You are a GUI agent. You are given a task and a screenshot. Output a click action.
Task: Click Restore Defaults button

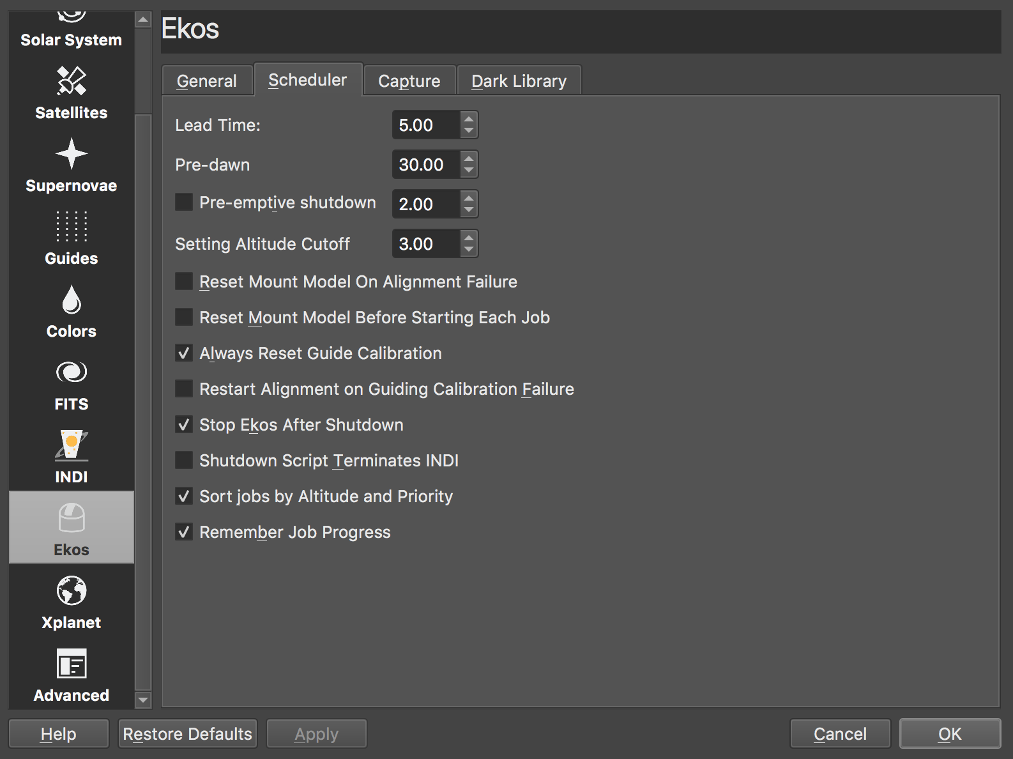coord(188,733)
